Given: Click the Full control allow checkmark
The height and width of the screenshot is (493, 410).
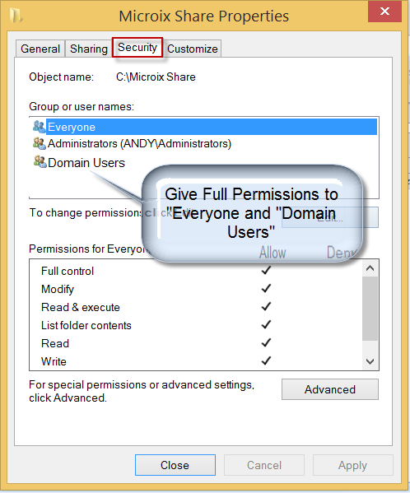Looking at the screenshot, I should coord(266,271).
